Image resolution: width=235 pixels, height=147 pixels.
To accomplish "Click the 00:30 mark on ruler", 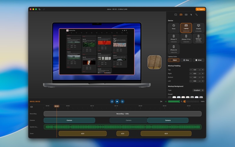I will pyautogui.click(x=189, y=106).
